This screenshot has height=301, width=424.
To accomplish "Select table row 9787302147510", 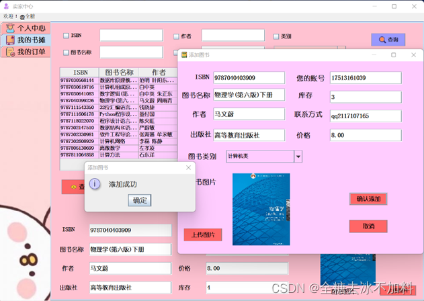I will point(119,128).
